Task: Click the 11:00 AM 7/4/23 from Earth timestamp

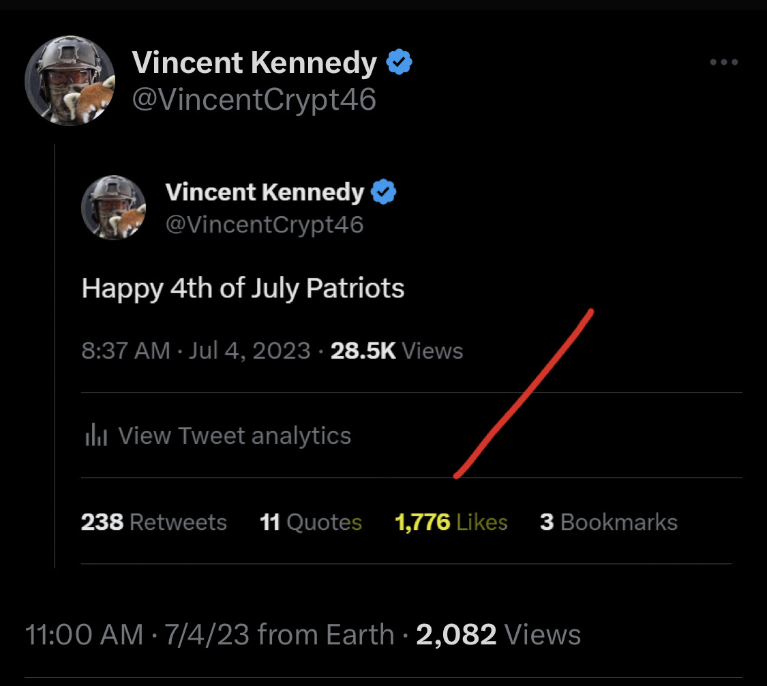Action: coord(209,635)
